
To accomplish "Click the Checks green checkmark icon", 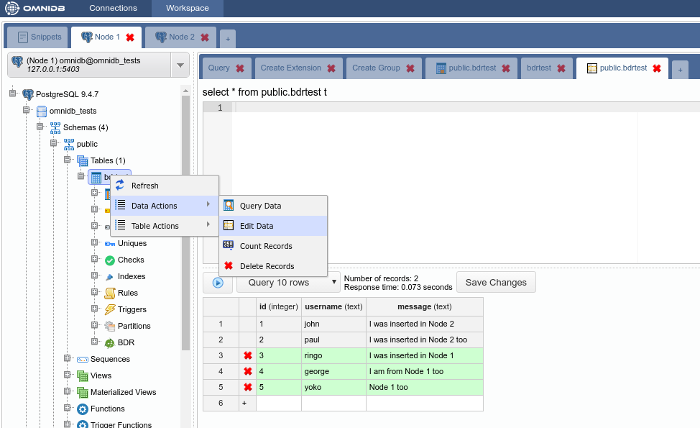I will tap(110, 260).
